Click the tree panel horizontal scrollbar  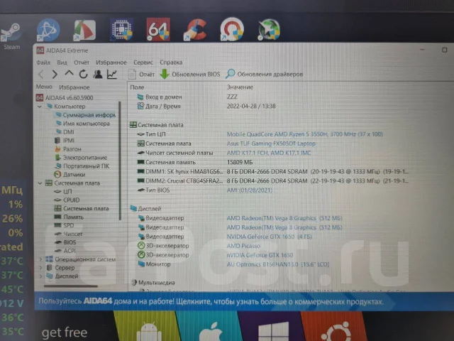click(x=71, y=286)
